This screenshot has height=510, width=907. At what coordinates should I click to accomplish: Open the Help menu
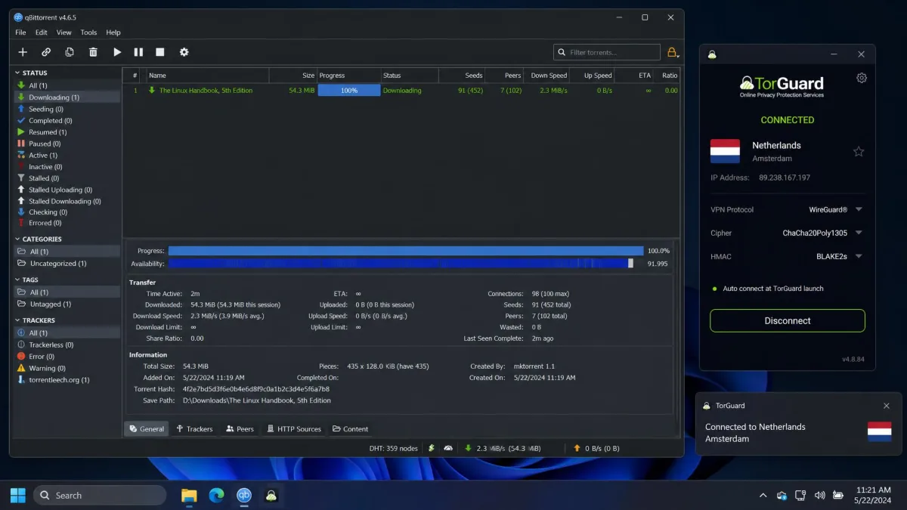tap(113, 32)
